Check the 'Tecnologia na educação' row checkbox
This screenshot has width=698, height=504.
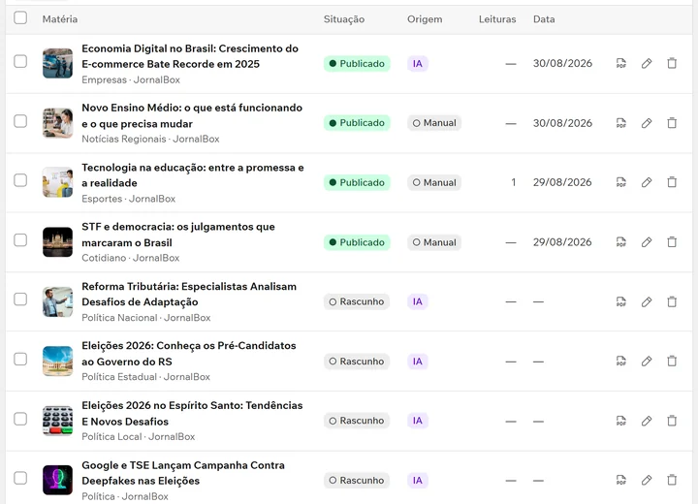[x=20, y=180]
